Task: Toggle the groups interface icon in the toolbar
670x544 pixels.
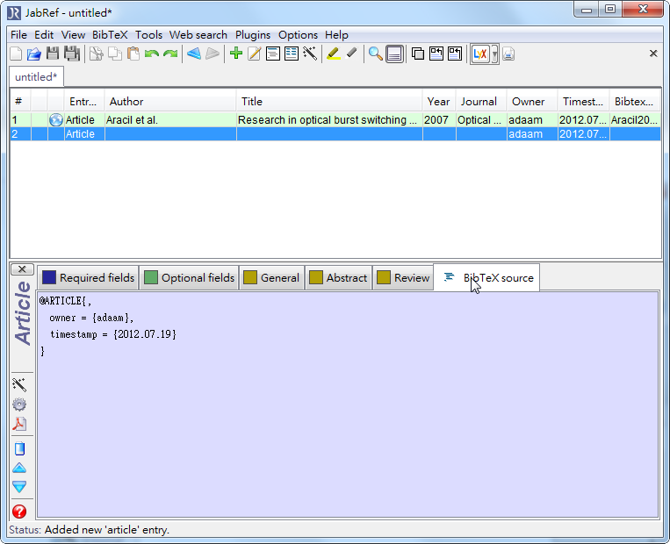Action: (418, 54)
